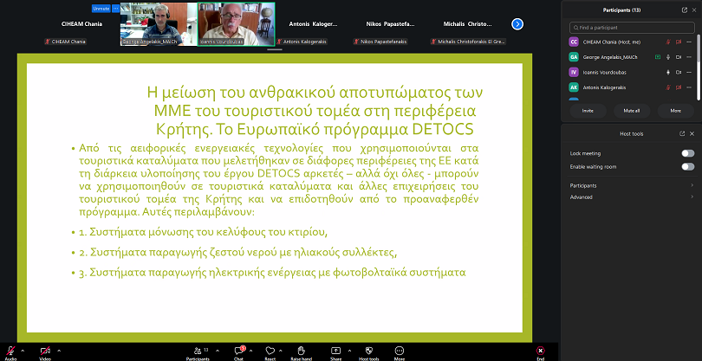Image resolution: width=702 pixels, height=361 pixels.
Task: Click the 'Host tools' panel title
Action: 631,133
